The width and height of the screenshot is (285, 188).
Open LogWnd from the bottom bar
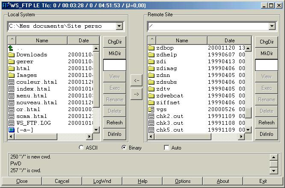pyautogui.click(x=102, y=181)
